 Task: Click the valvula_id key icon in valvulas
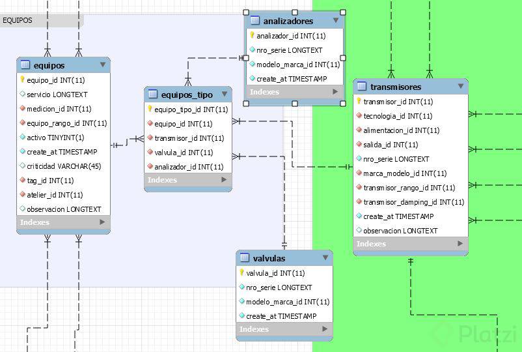(x=241, y=272)
